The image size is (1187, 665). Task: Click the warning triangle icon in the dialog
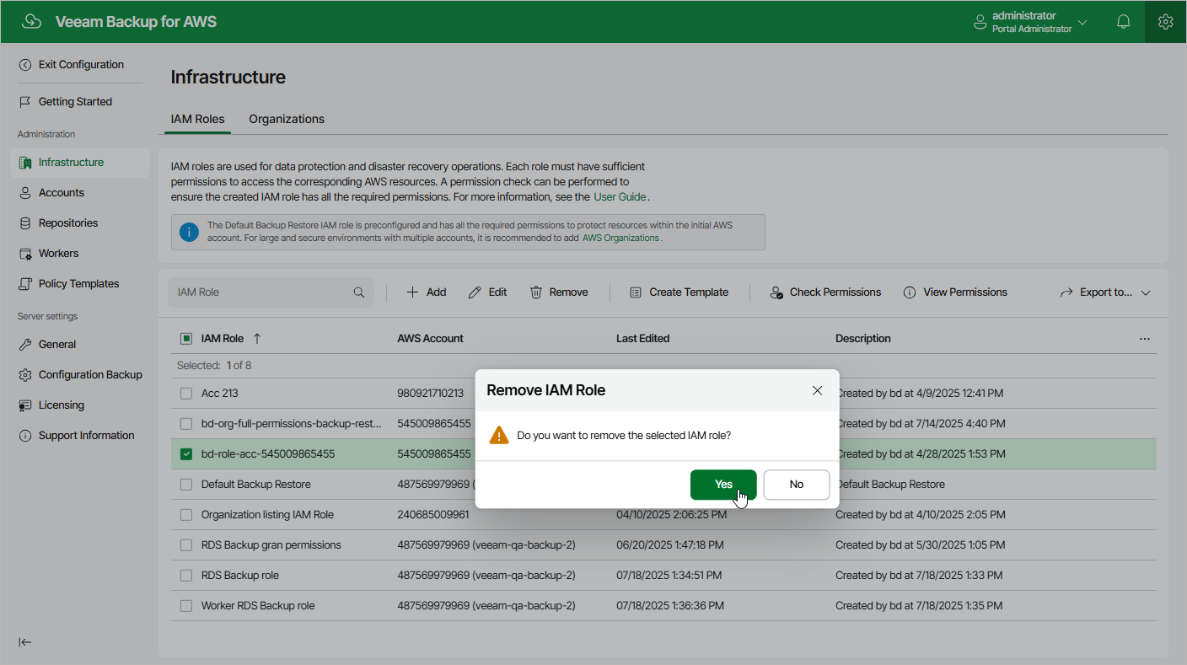(x=499, y=435)
